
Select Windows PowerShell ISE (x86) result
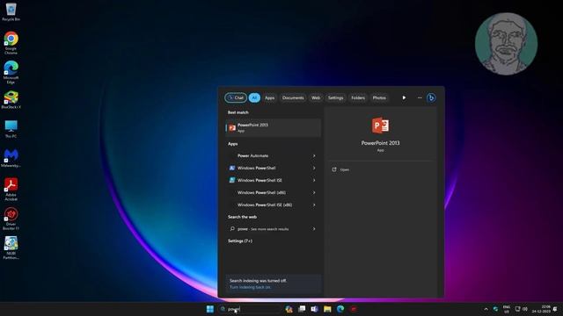(x=274, y=205)
